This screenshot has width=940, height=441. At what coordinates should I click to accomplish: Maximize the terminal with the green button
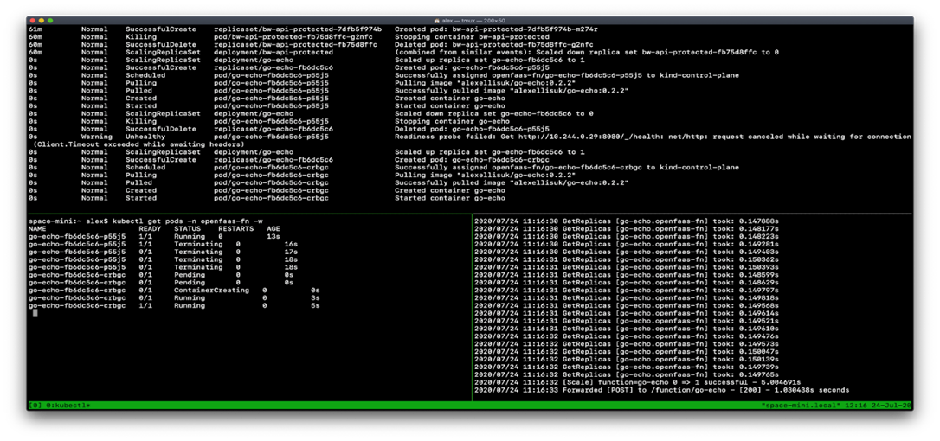click(50, 21)
